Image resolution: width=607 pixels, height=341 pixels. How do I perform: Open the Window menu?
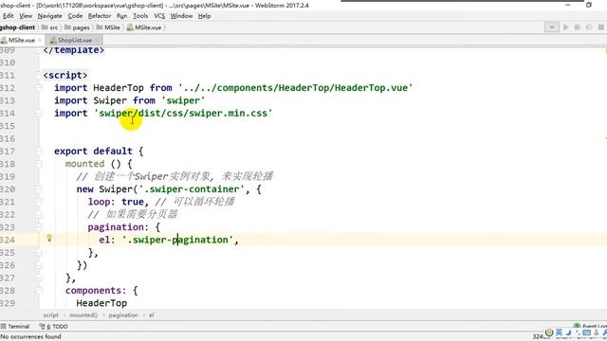[181, 16]
